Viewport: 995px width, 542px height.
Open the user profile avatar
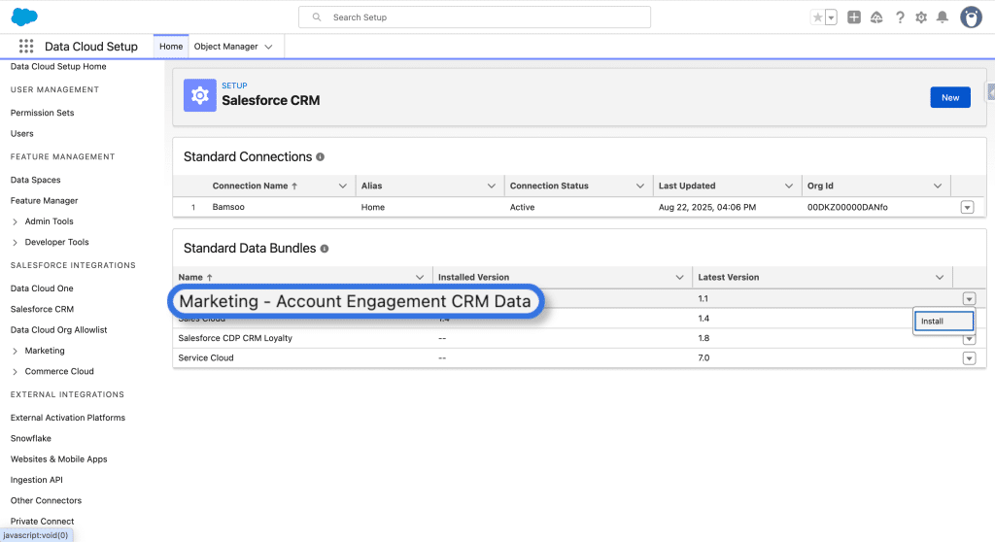(971, 17)
